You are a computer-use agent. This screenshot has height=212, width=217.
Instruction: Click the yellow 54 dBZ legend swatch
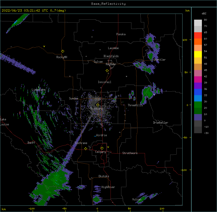coord(198,54)
